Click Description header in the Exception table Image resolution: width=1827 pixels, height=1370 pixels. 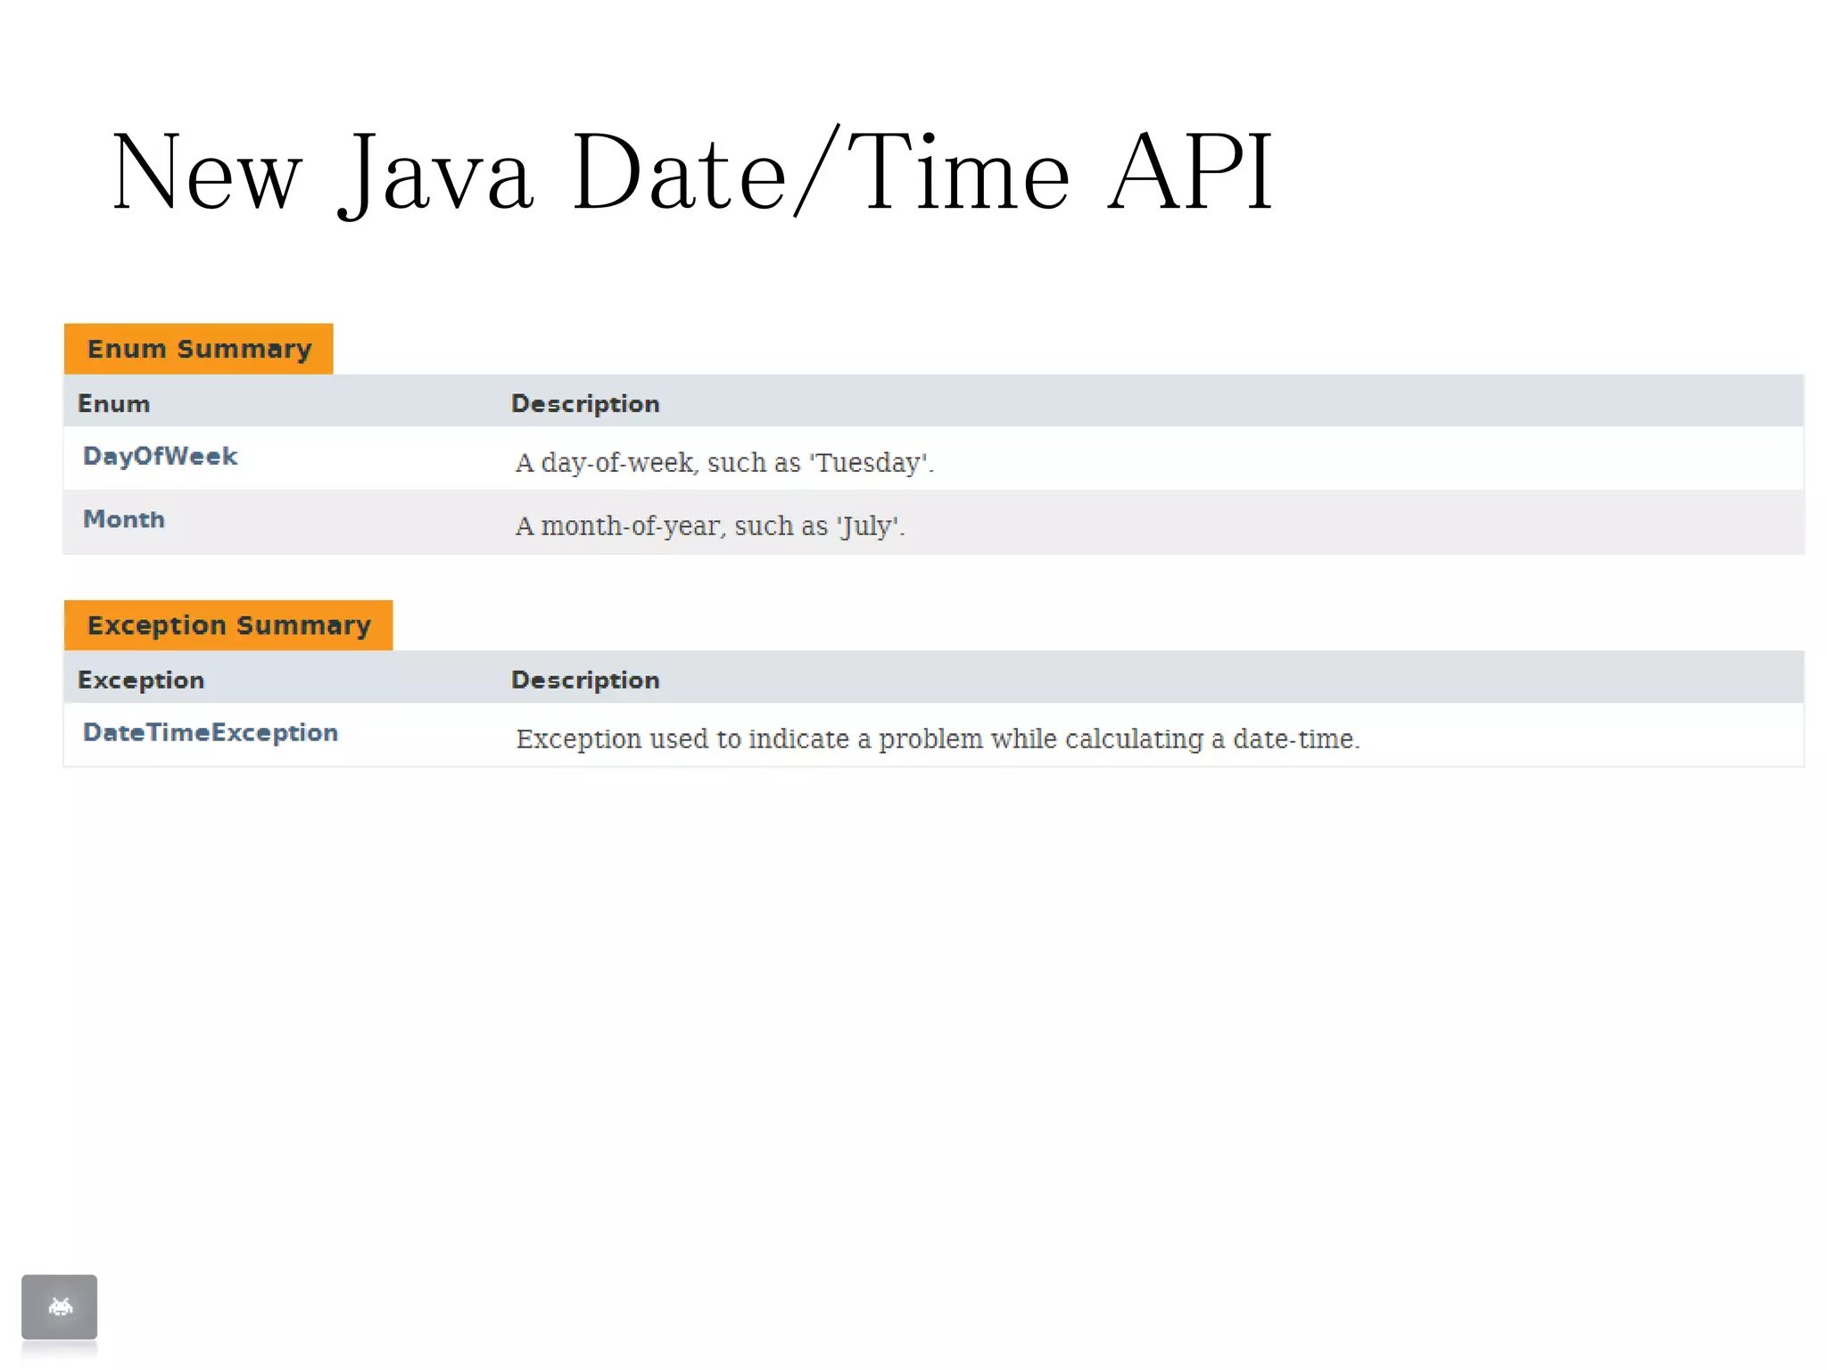585,681
